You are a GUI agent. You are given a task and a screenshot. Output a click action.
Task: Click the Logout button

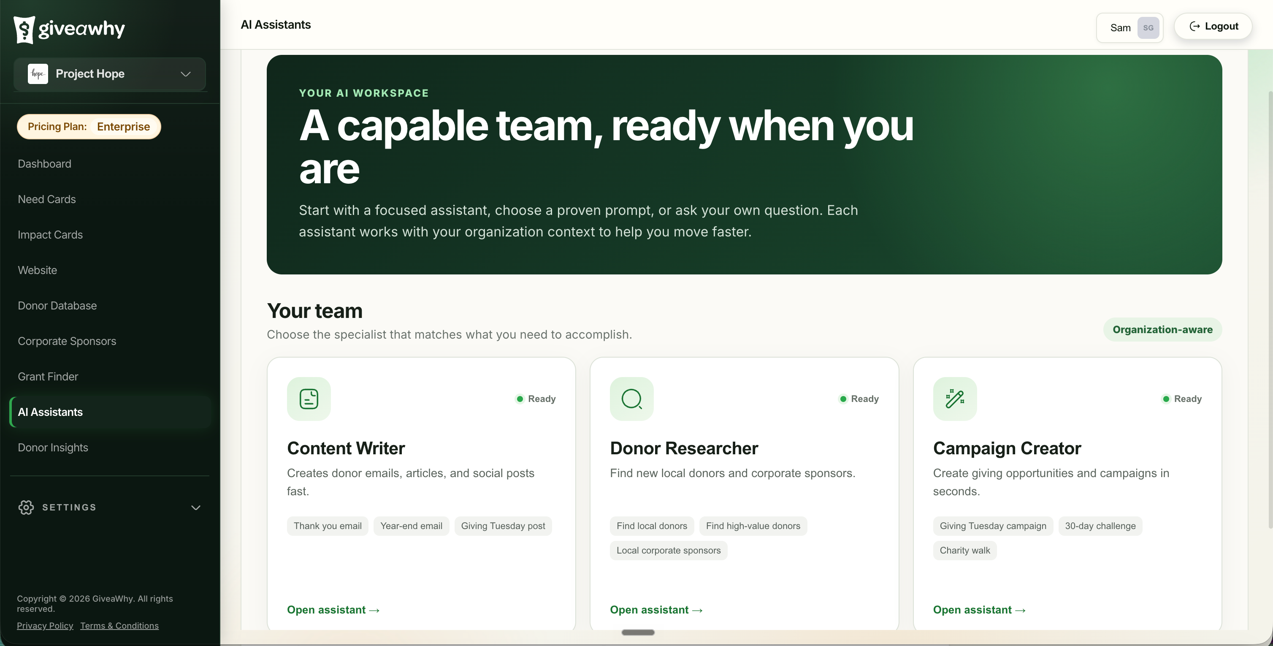[x=1213, y=26]
